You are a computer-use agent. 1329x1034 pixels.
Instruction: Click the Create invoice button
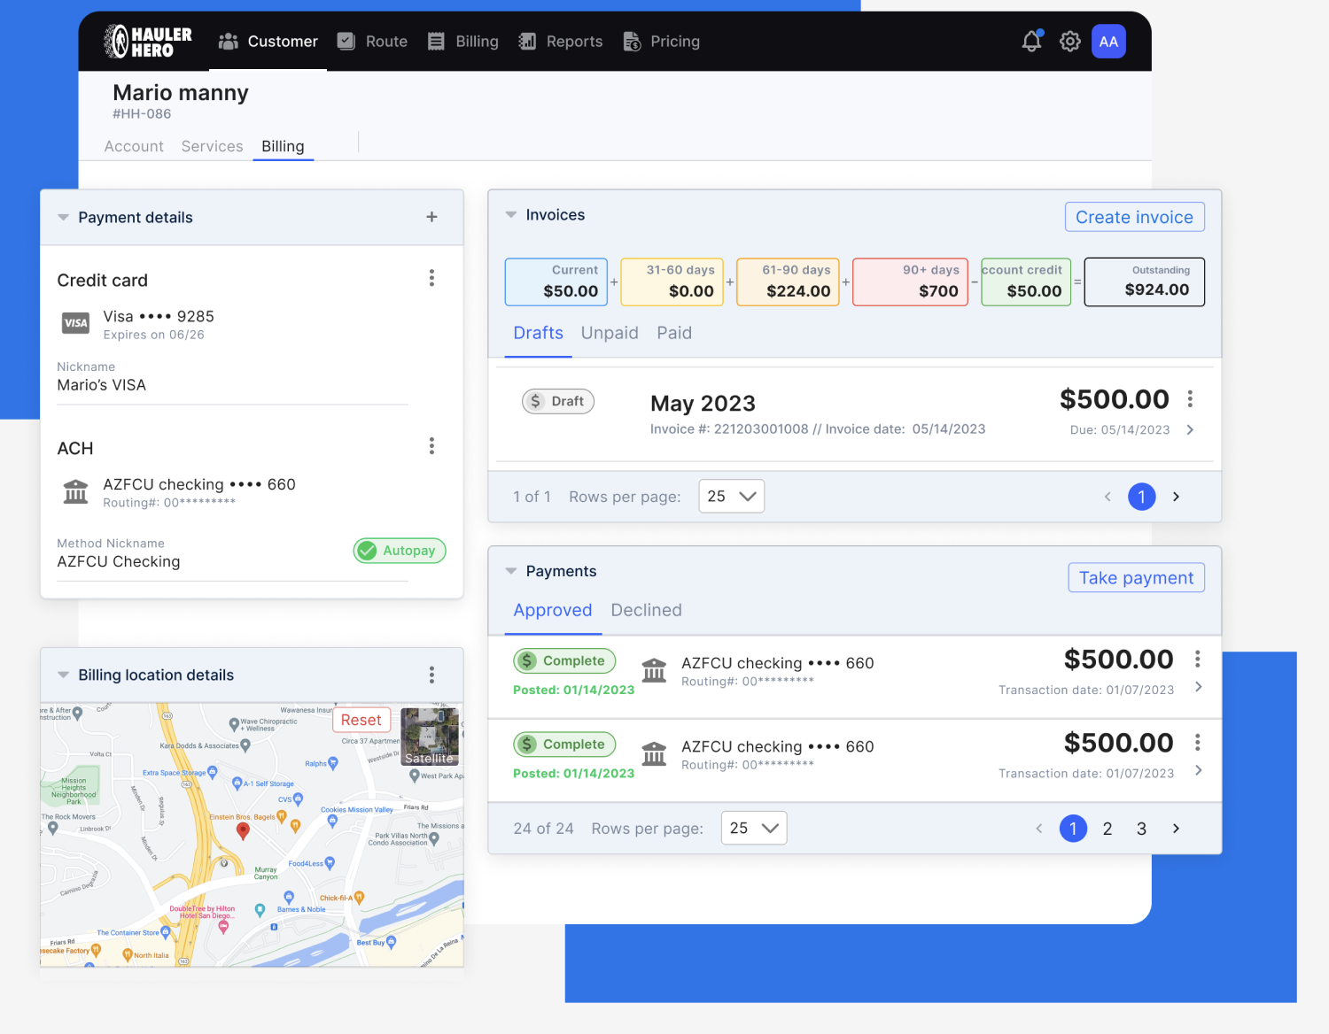coord(1134,216)
